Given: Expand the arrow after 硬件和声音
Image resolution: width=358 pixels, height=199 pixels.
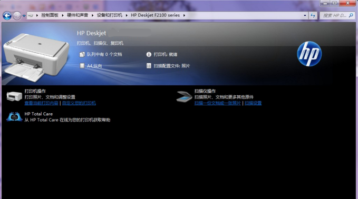Looking at the screenshot, I should tap(92, 15).
